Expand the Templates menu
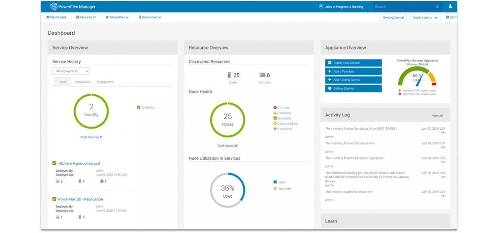The image size is (498, 233). (x=117, y=17)
